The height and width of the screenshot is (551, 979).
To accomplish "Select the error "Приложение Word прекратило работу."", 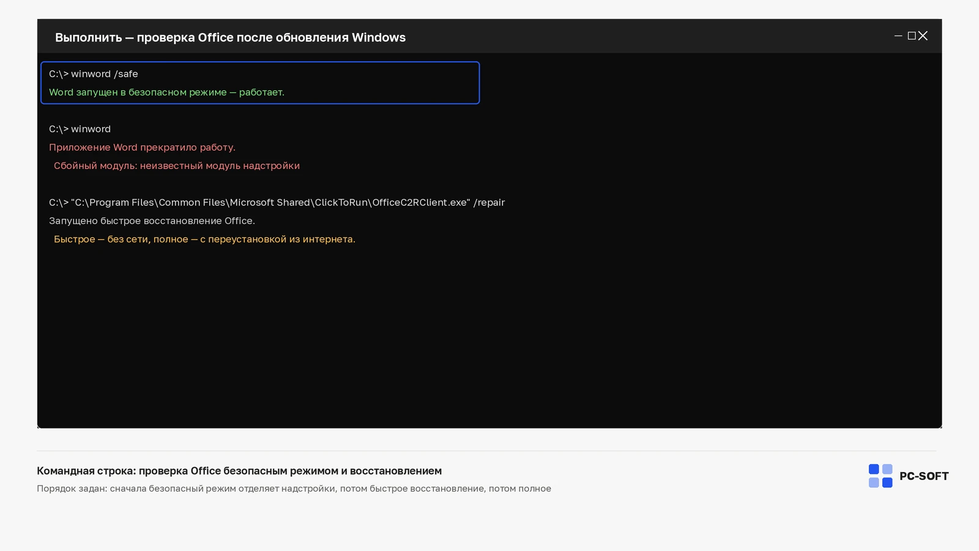I will point(142,148).
